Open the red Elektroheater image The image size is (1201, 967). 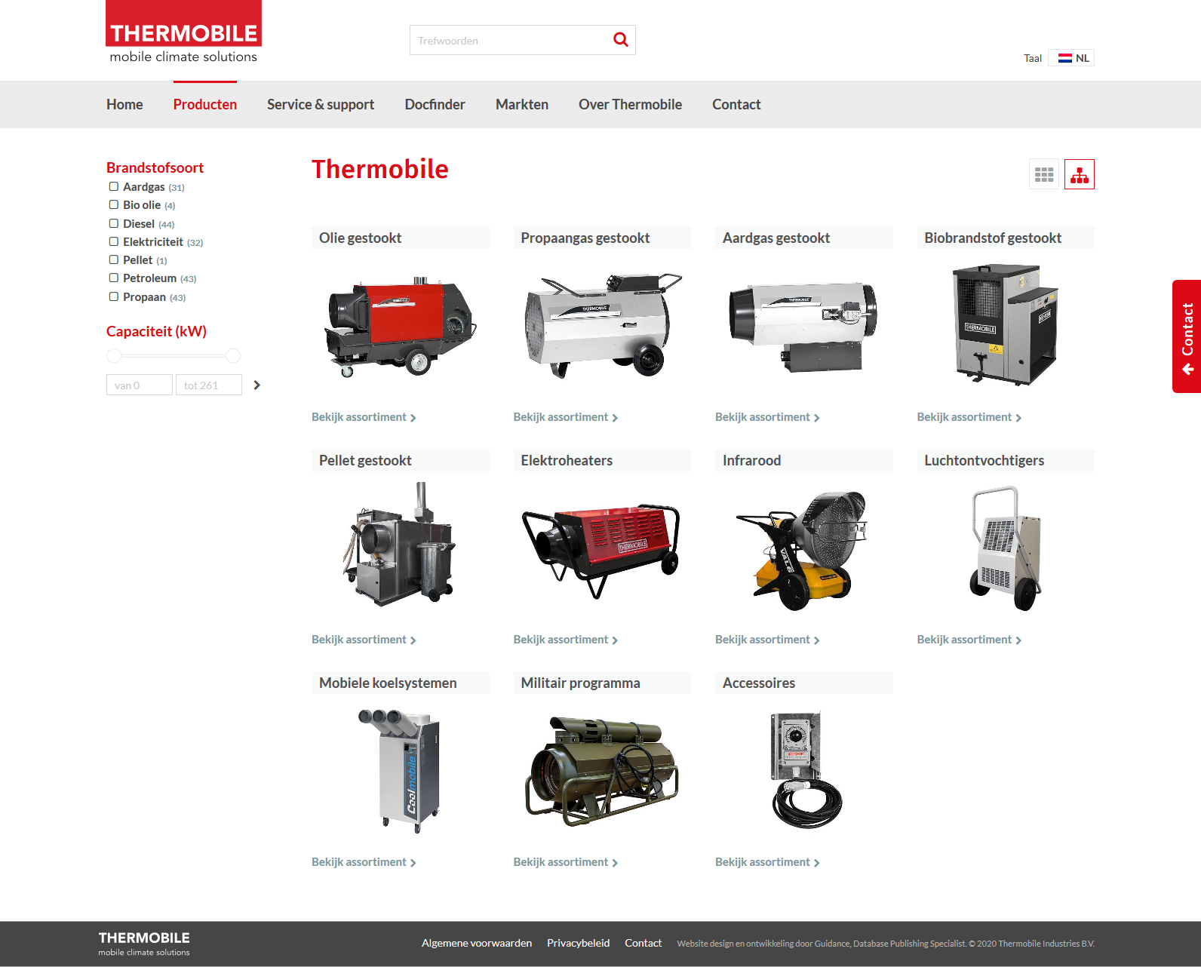[x=600, y=551]
